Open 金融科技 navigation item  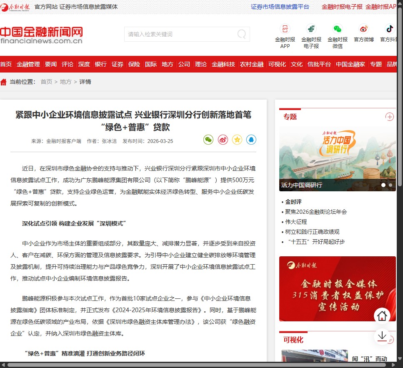(223, 64)
